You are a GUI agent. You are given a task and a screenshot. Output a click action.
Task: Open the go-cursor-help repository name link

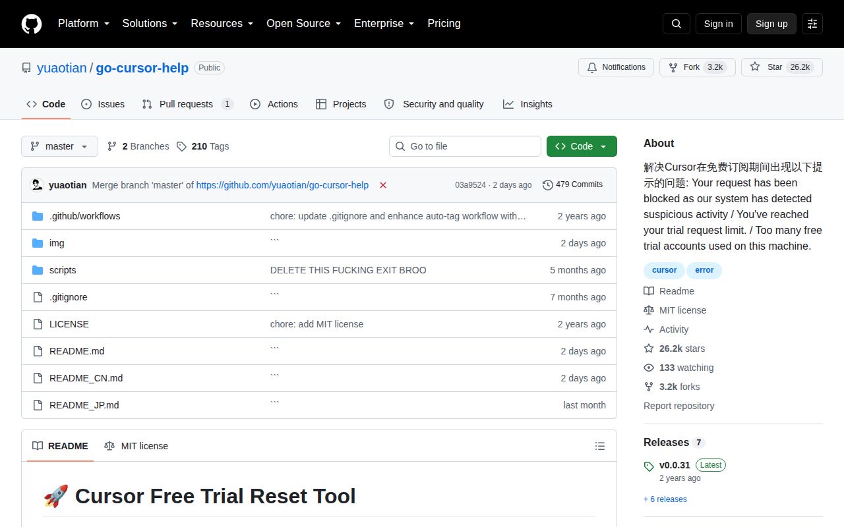(x=142, y=68)
